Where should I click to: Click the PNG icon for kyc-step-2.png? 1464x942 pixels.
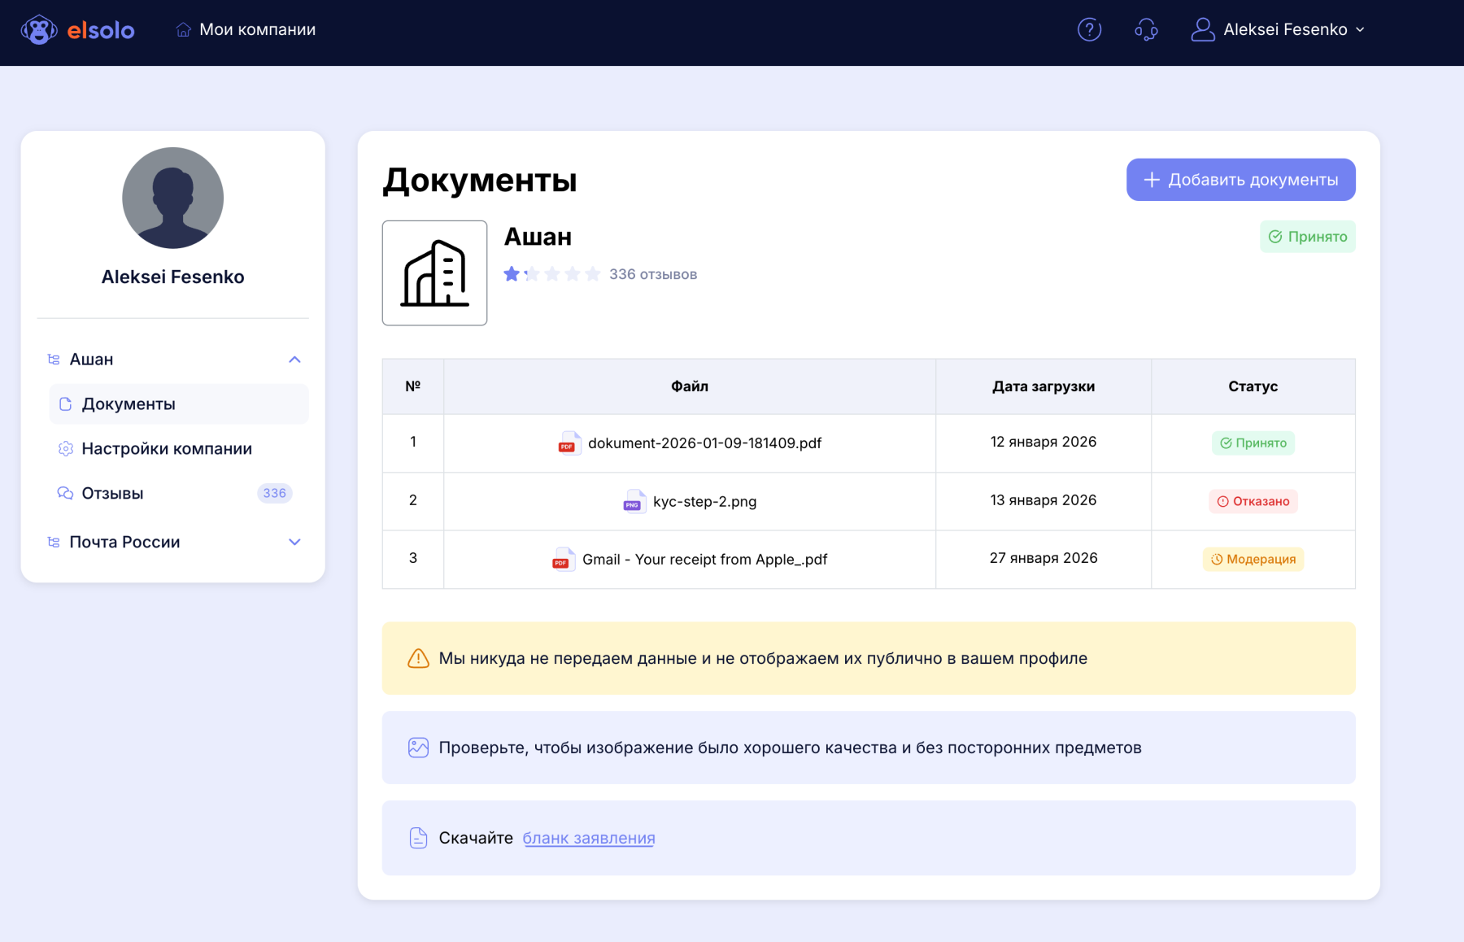[633, 502]
